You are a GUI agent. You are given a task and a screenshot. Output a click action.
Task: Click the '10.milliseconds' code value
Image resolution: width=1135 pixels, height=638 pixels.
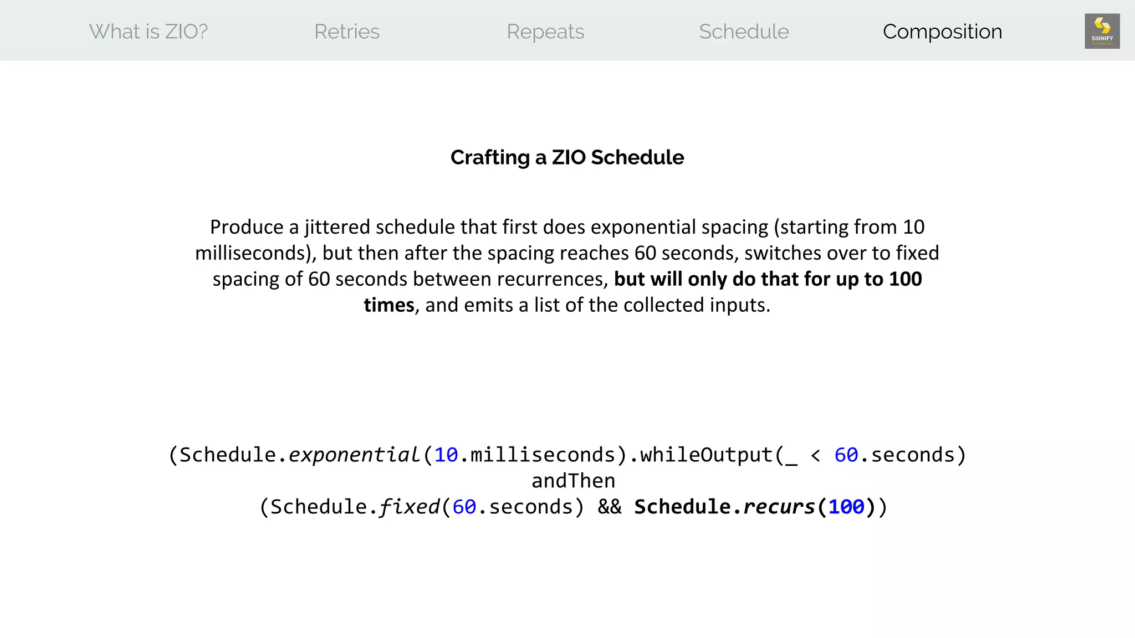pos(525,455)
